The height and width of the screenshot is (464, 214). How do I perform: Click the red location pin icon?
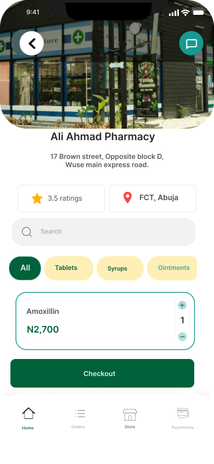tap(127, 198)
